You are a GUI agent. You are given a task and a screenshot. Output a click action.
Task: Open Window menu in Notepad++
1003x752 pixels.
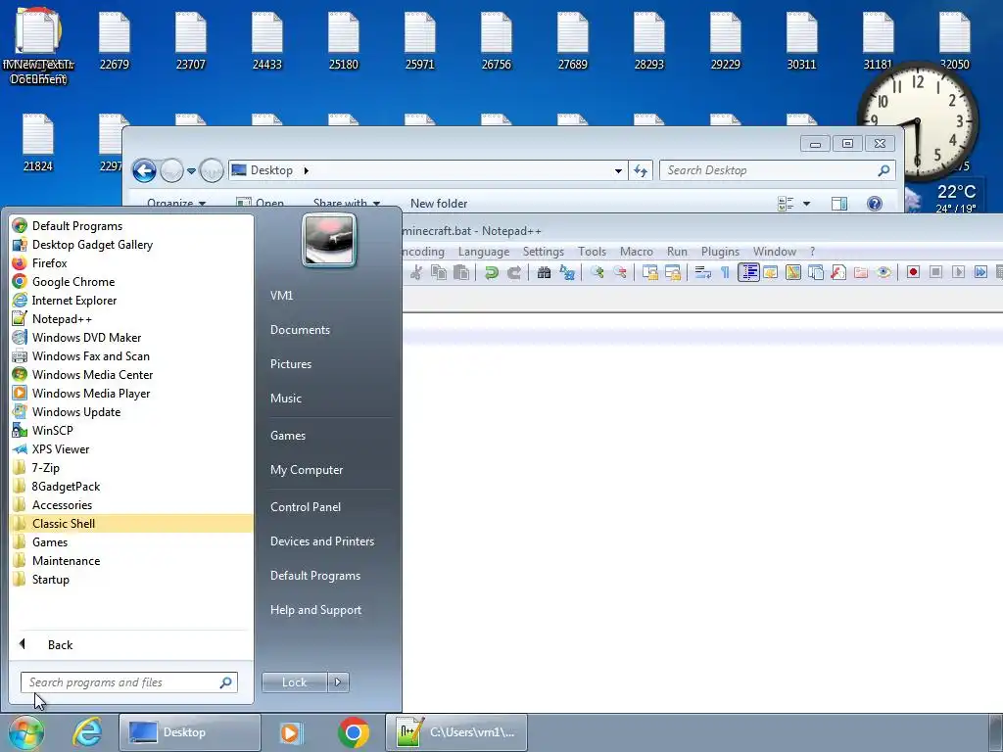[775, 252]
